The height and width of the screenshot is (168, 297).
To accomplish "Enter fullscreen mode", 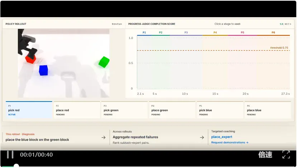I will pyautogui.click(x=286, y=154).
